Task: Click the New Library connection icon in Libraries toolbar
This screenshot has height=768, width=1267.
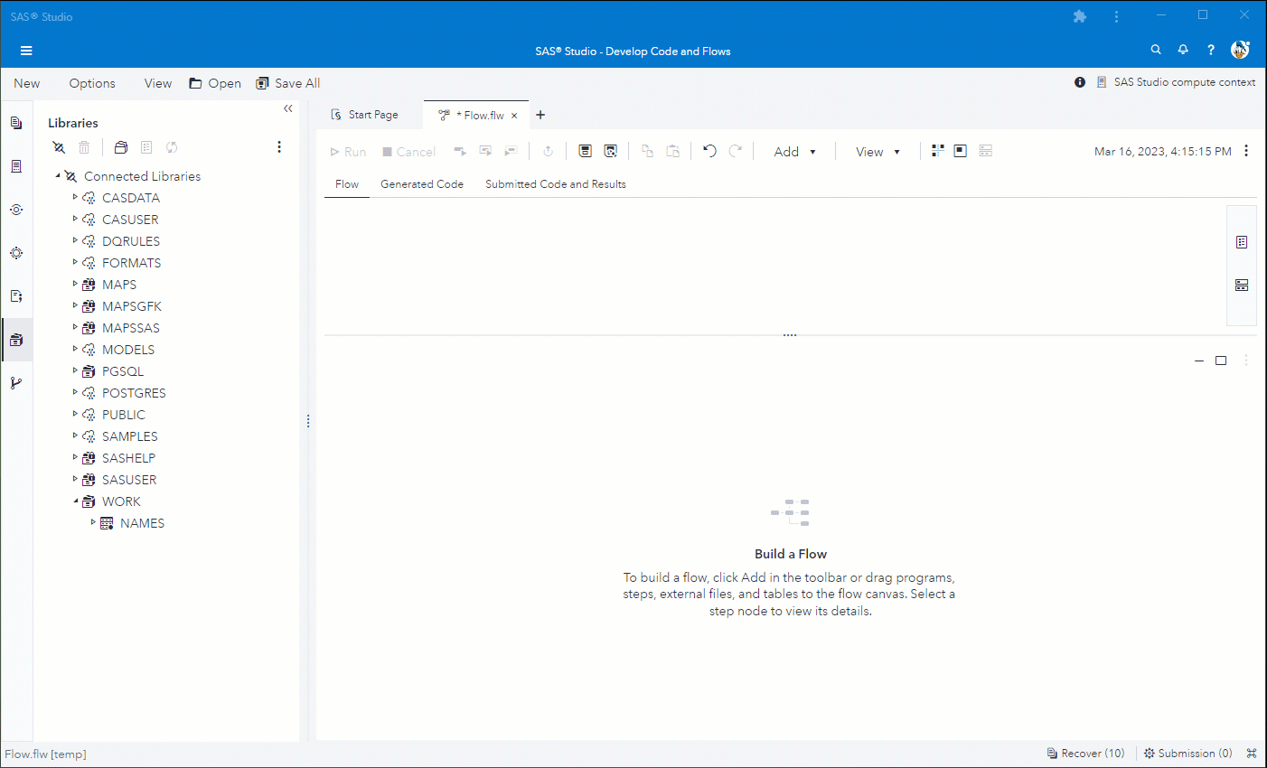Action: point(59,147)
